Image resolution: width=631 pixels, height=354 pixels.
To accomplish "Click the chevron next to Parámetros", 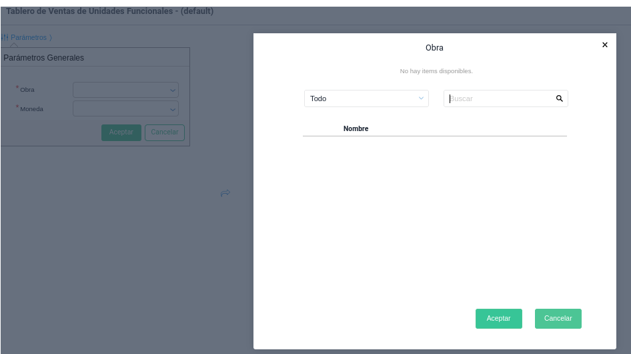I will coord(50,38).
